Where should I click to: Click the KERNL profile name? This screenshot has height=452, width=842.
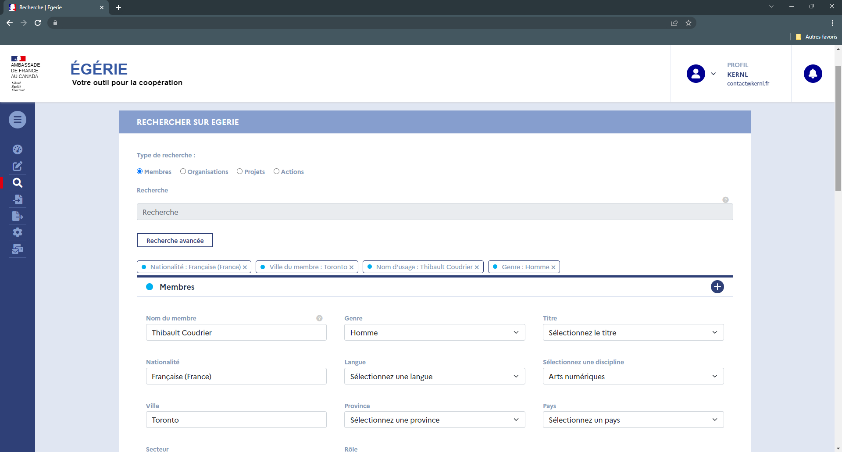[x=737, y=75]
